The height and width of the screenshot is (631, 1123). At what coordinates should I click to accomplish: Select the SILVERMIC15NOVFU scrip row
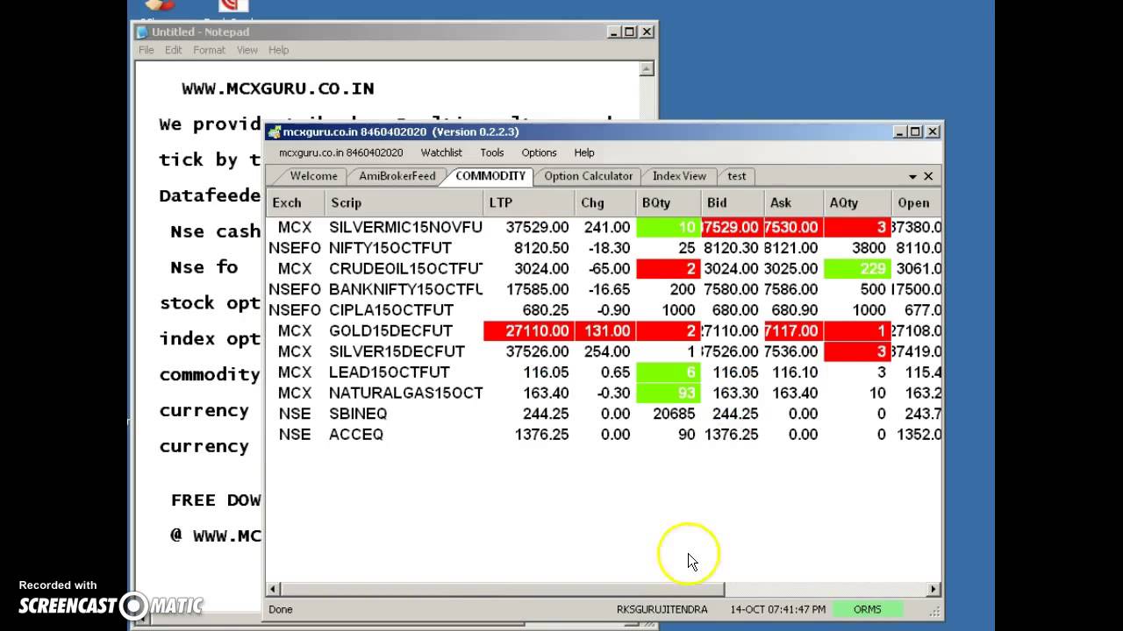click(x=604, y=227)
